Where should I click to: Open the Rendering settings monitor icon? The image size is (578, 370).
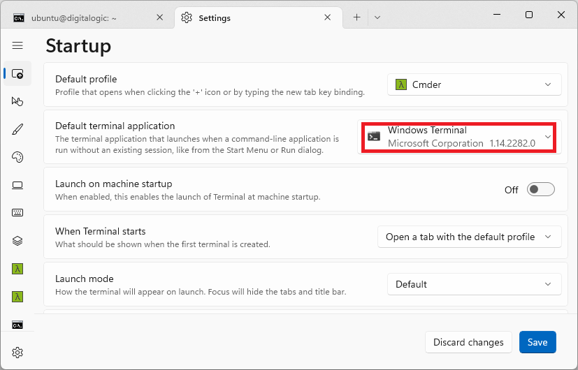[17, 185]
